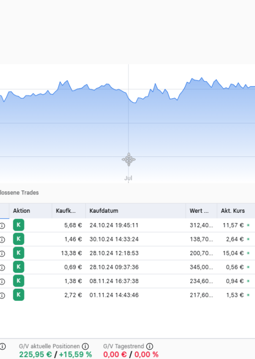Click K badge for 01.11.24 trade
Screen dimensions: 255x359
18,295
